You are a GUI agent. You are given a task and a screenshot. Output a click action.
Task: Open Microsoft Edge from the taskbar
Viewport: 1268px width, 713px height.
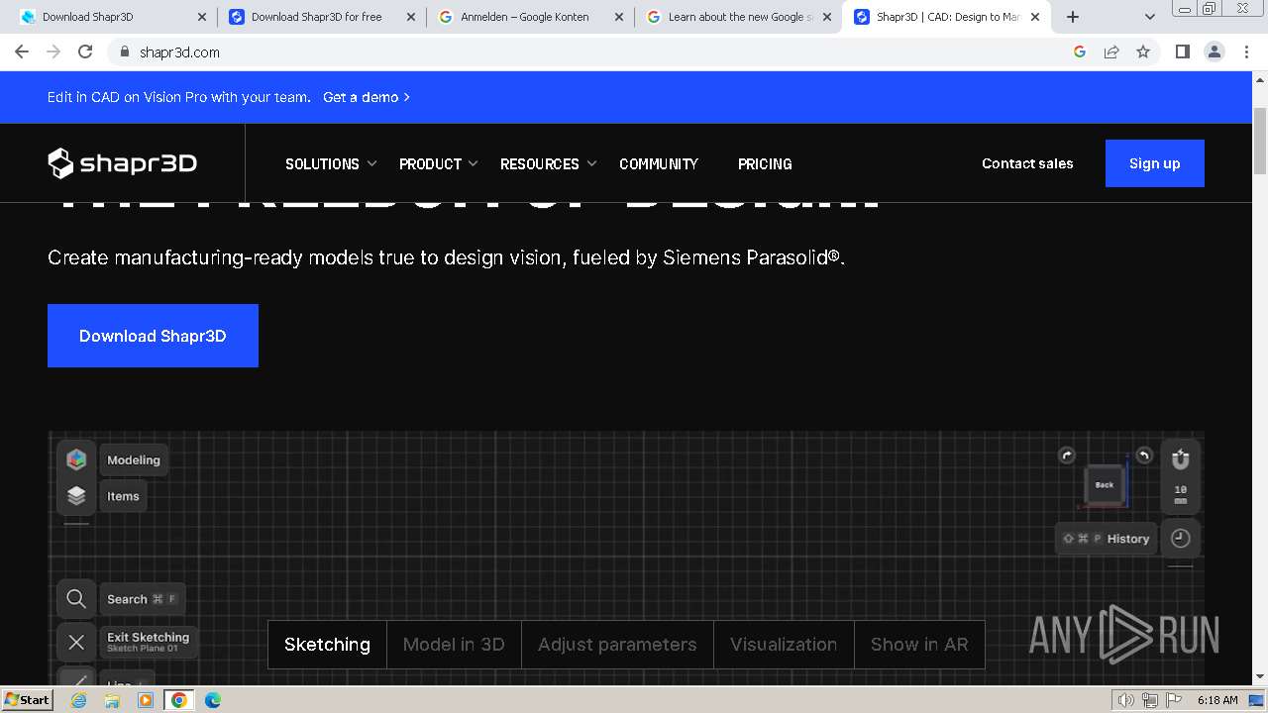click(x=213, y=700)
